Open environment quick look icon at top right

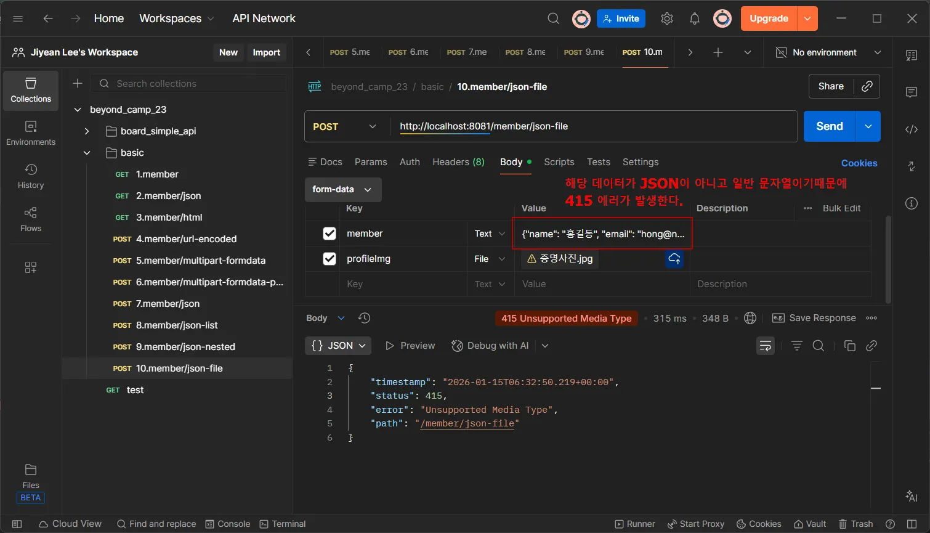[912, 55]
